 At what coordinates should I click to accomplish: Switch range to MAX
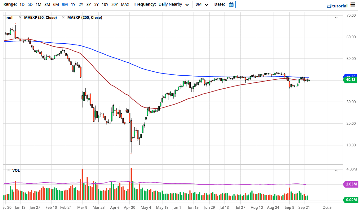[x=125, y=4]
